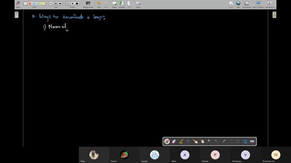Select the open-hand Scroll page tool
This screenshot has width=291, height=163.
tap(202, 142)
